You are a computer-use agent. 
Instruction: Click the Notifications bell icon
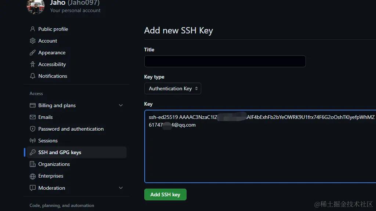tap(33, 76)
